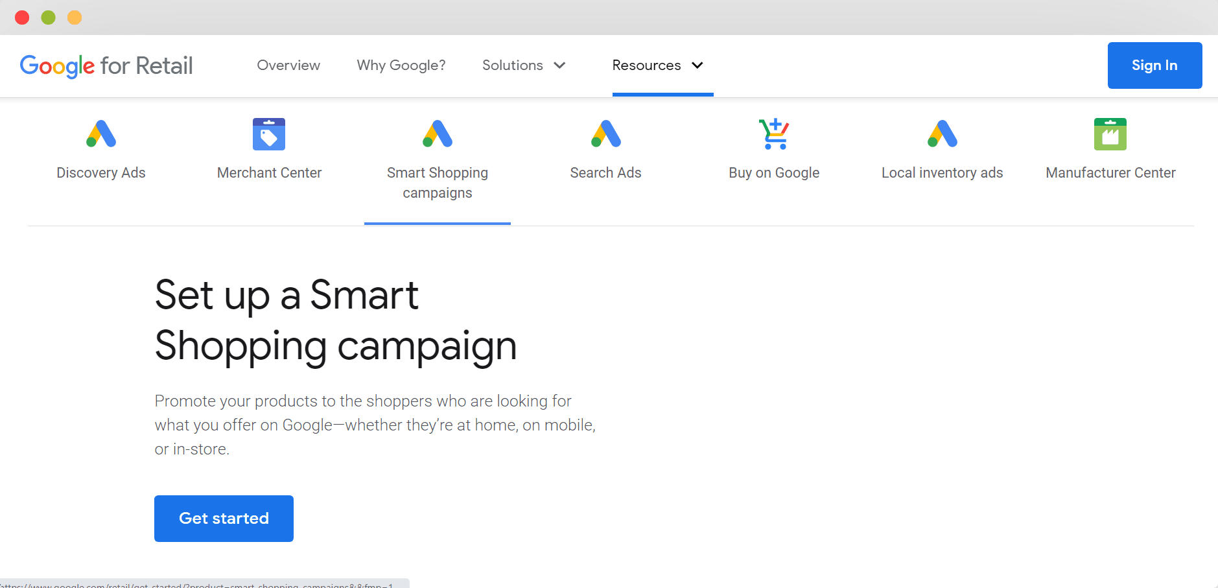This screenshot has height=588, width=1218.
Task: Switch to Local inventory ads tab label
Action: pos(943,172)
